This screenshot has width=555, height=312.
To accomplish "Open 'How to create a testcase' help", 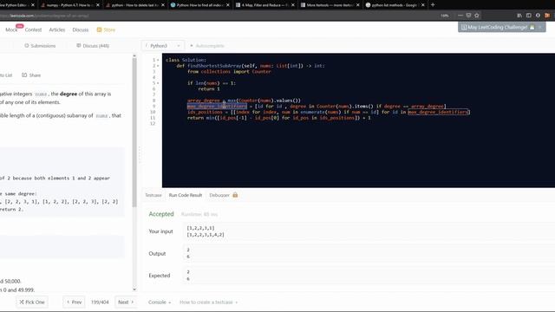I will click(x=208, y=302).
